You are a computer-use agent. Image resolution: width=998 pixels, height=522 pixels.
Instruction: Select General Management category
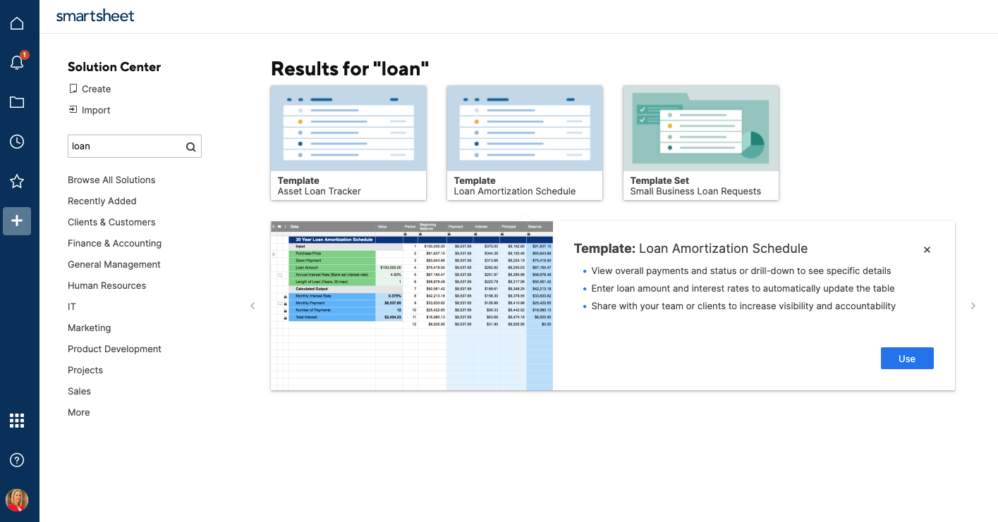(114, 264)
